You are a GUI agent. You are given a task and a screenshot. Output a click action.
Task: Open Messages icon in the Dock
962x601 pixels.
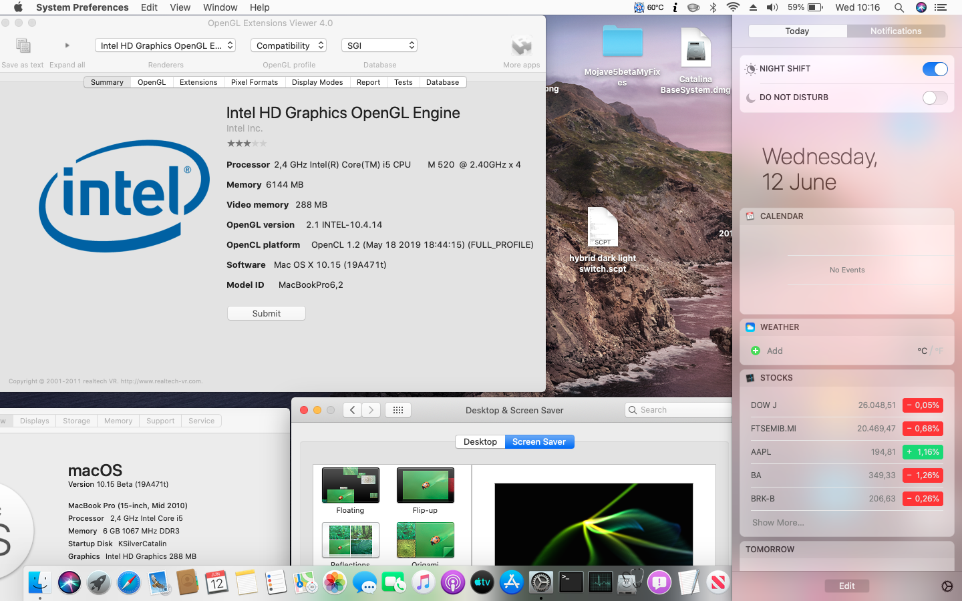(x=364, y=582)
